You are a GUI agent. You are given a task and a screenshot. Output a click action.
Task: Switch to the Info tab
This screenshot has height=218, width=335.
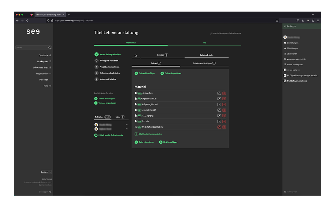[x=204, y=43]
